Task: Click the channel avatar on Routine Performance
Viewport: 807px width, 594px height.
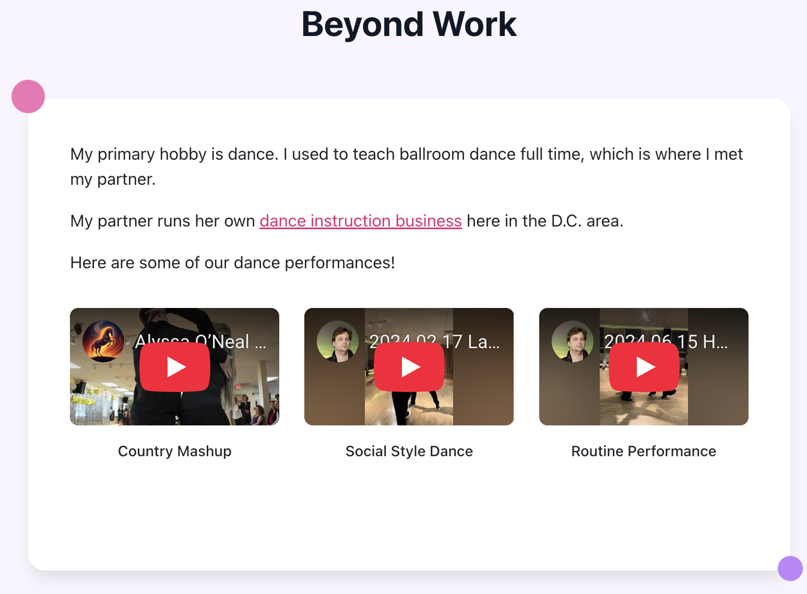Action: click(x=572, y=341)
